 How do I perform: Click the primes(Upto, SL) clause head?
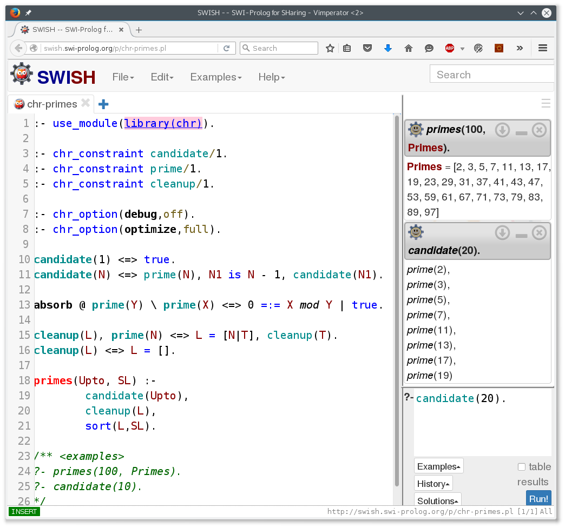point(86,381)
